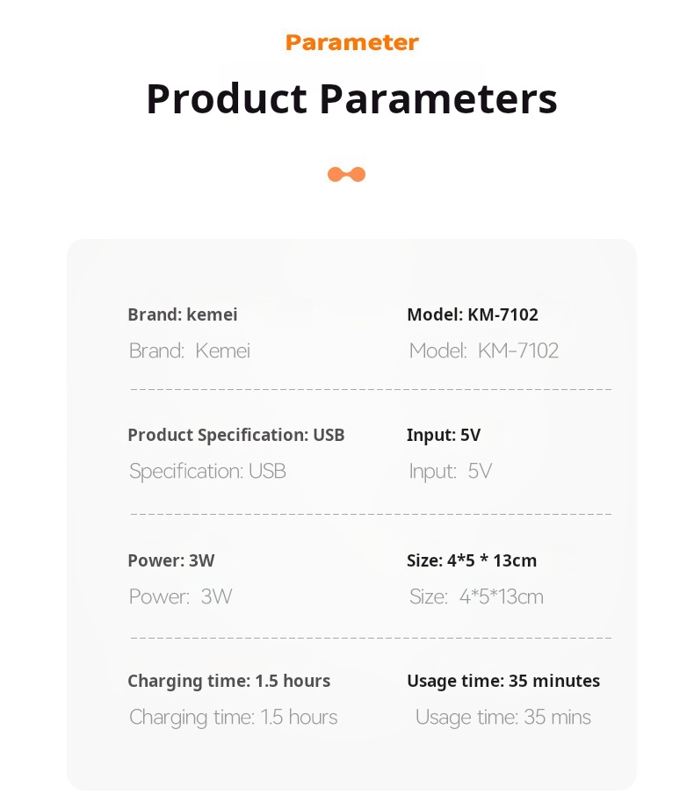Click the bold "Input: 5V" label
Screen dimensions: 694x809
[444, 435]
